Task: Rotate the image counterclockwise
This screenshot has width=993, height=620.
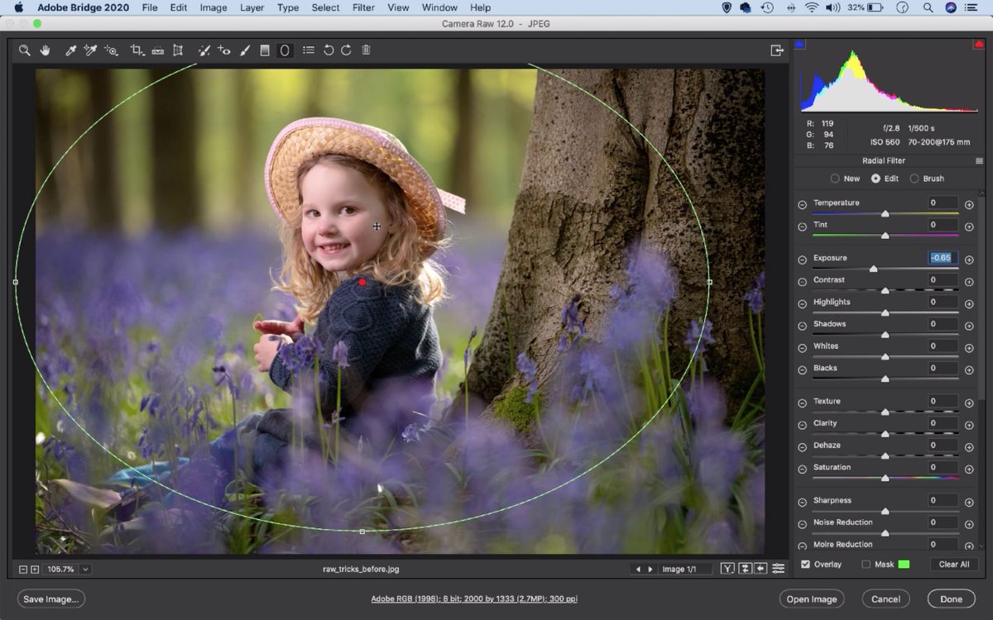Action: click(328, 50)
